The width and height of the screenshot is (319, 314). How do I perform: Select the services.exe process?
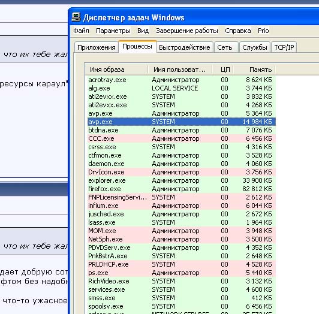point(182,289)
